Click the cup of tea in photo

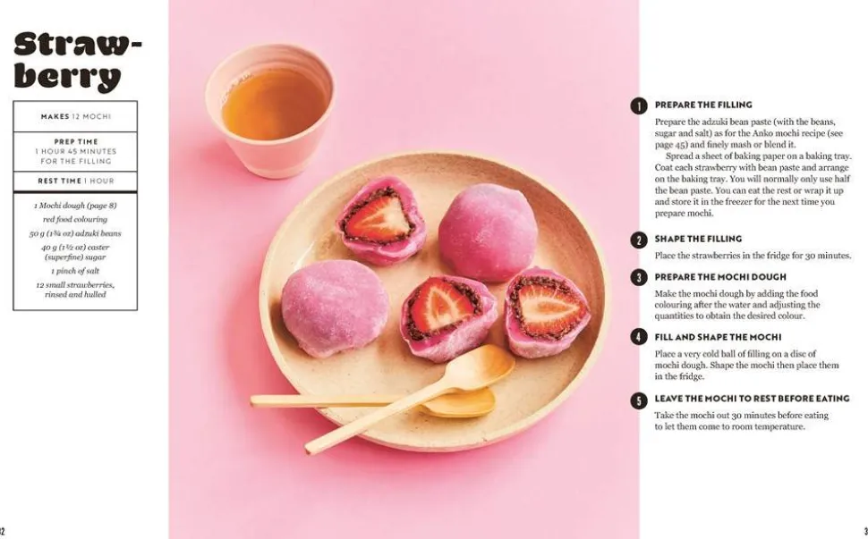click(271, 110)
